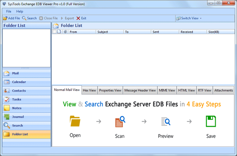Sort by the From column header
Screen dimensions: 237x156
[82, 32]
